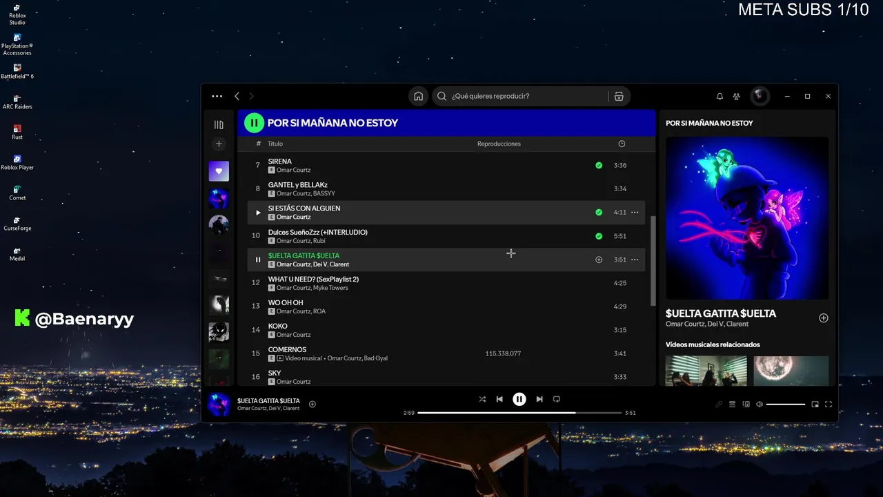Play SI ESTÁS CON ALGUIEN via row play icon
This screenshot has height=497, width=883.
pyautogui.click(x=258, y=213)
